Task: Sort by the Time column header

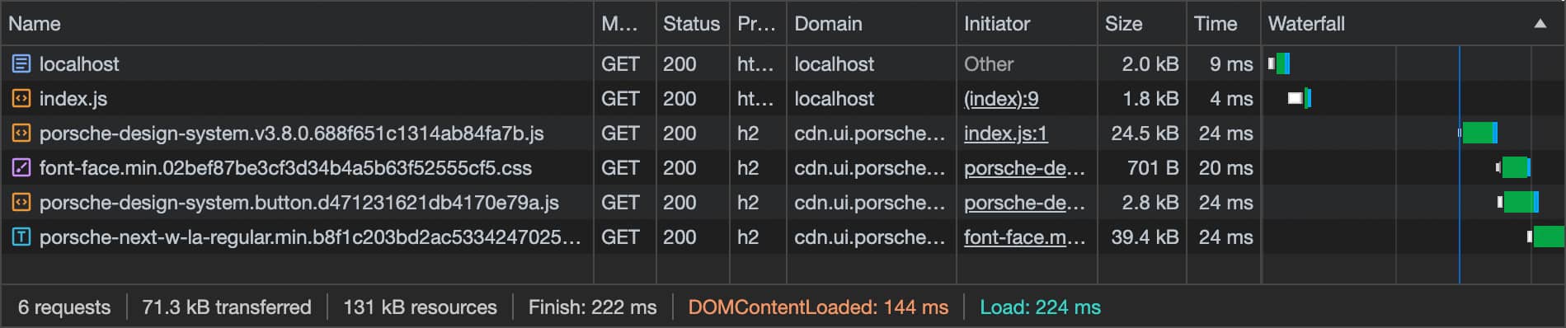Action: pos(1223,24)
